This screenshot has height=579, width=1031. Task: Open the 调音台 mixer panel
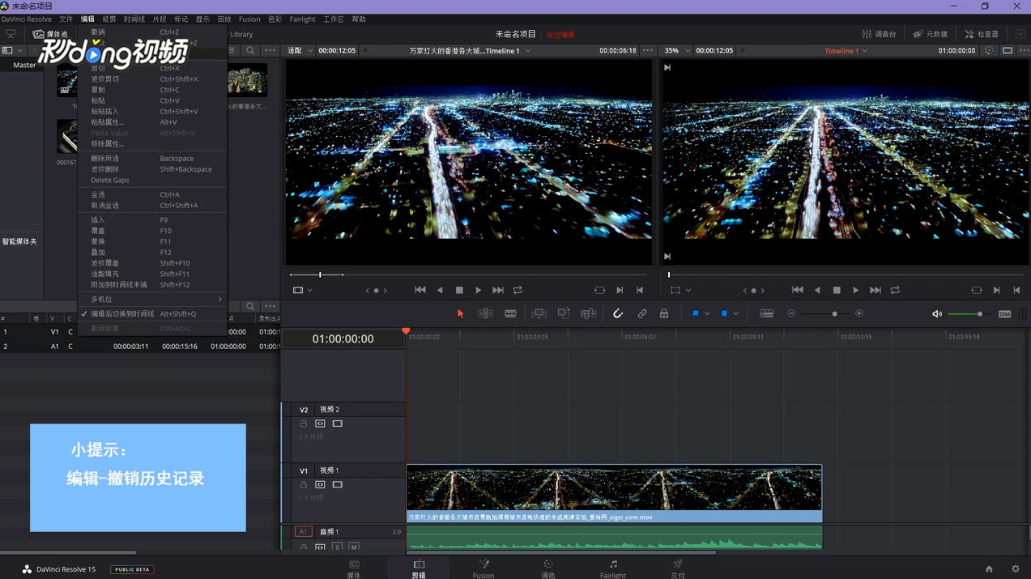879,34
